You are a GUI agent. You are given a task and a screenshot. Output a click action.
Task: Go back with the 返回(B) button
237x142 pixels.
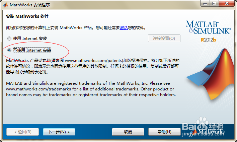(22, 132)
